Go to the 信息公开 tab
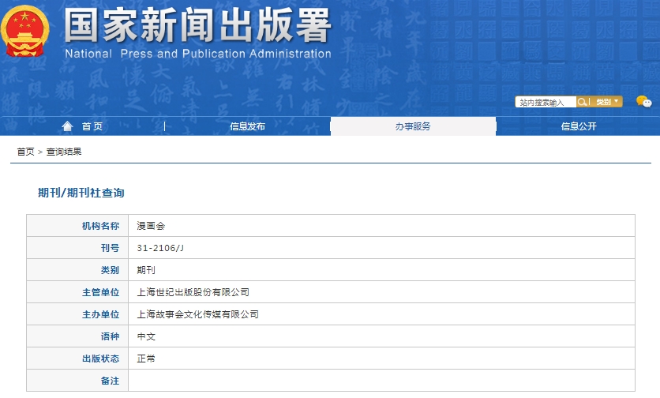The height and width of the screenshot is (398, 660). click(x=579, y=126)
